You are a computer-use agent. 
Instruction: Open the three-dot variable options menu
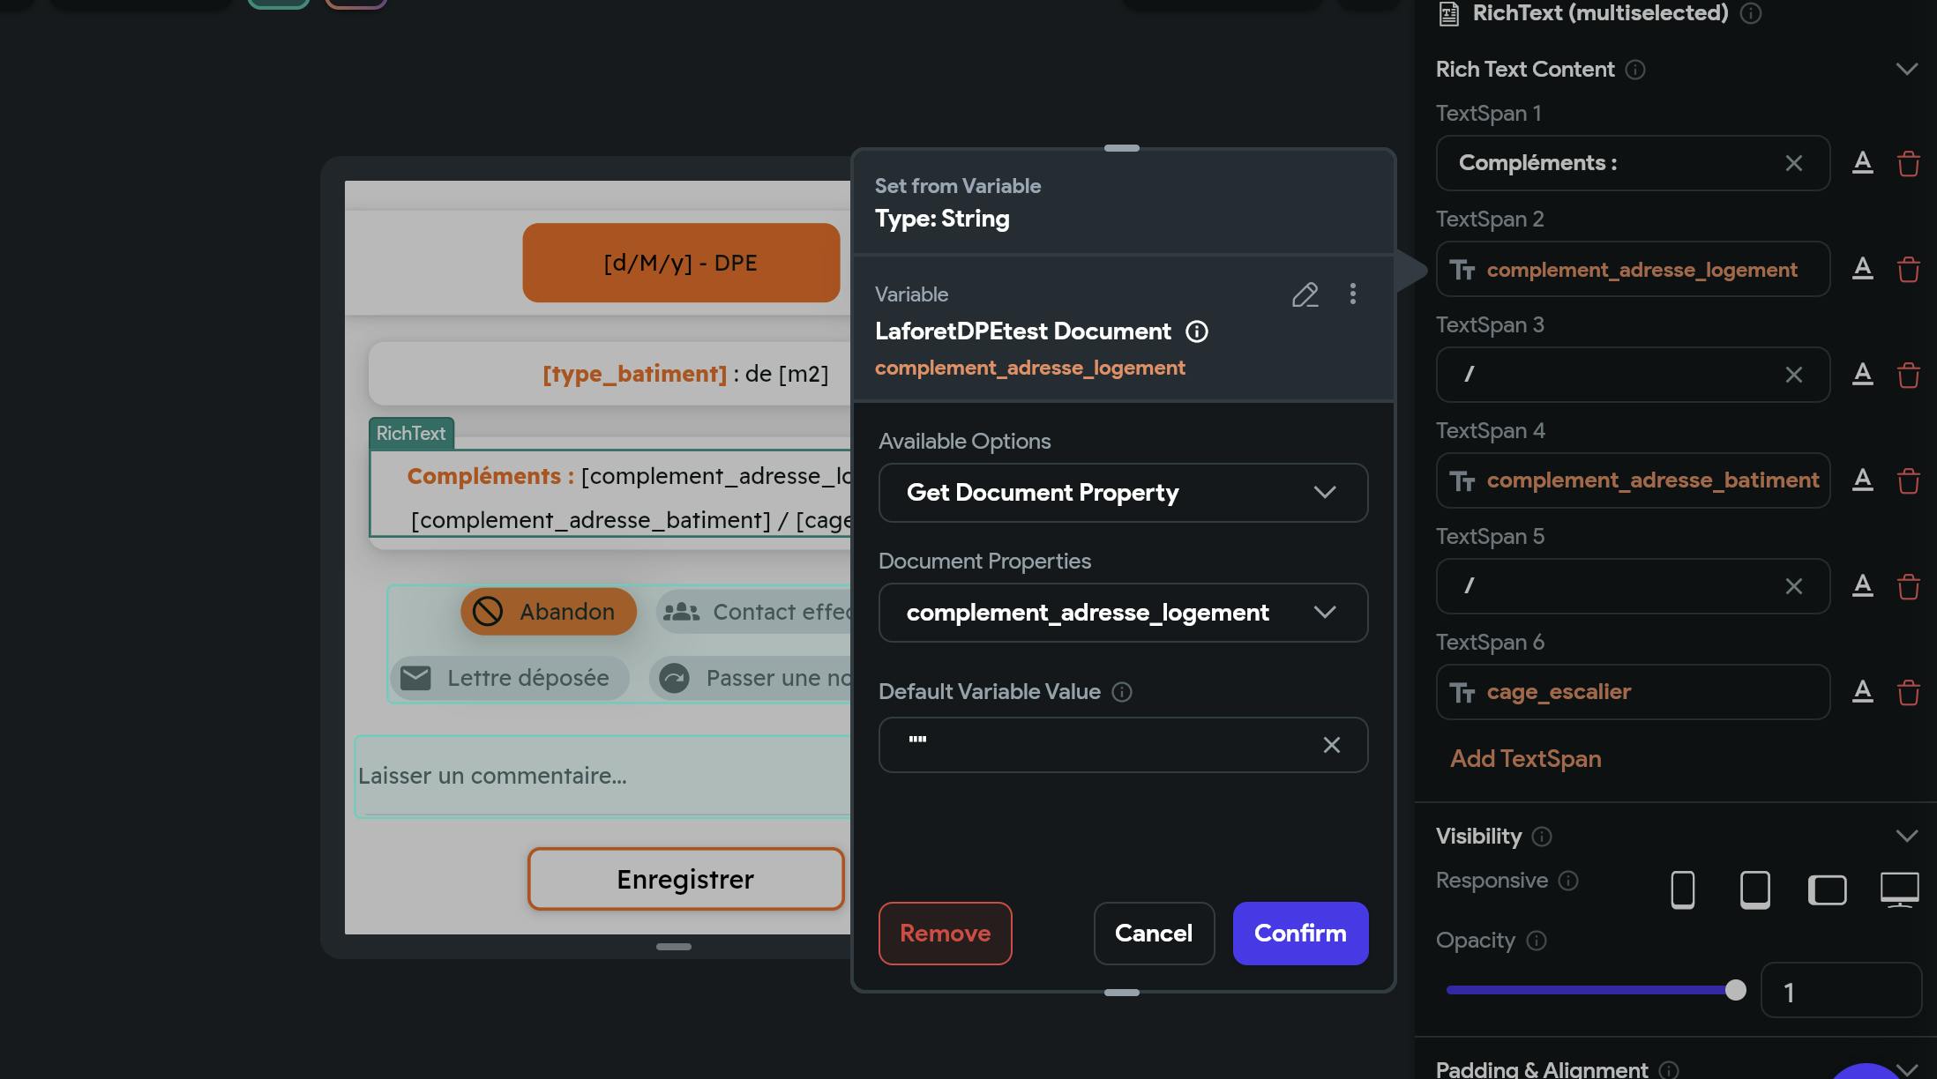tap(1352, 294)
